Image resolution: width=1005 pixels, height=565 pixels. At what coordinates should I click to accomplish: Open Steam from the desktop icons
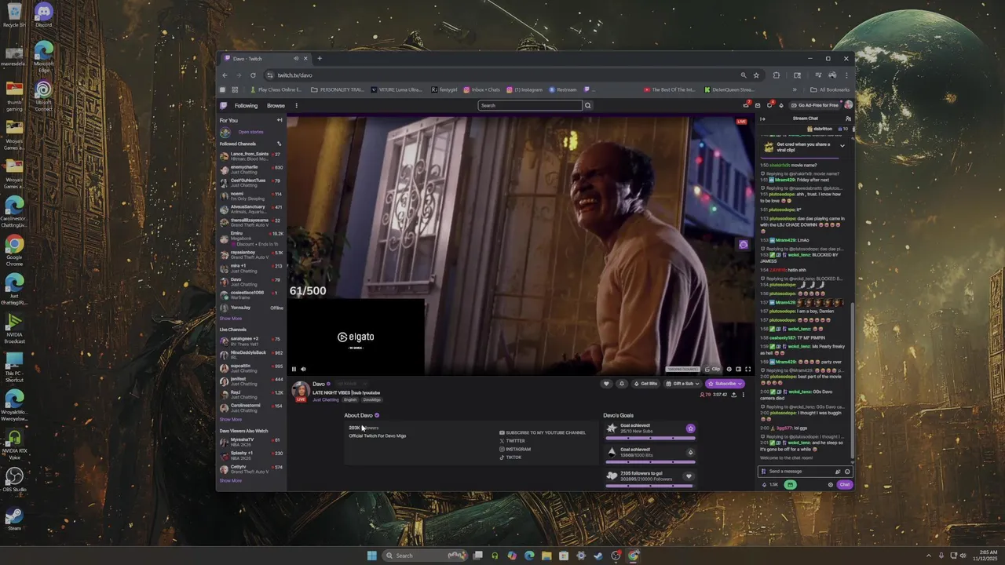click(x=15, y=518)
